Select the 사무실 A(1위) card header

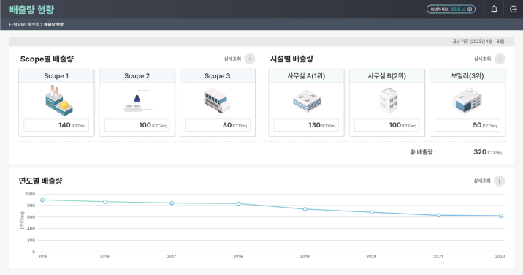306,76
